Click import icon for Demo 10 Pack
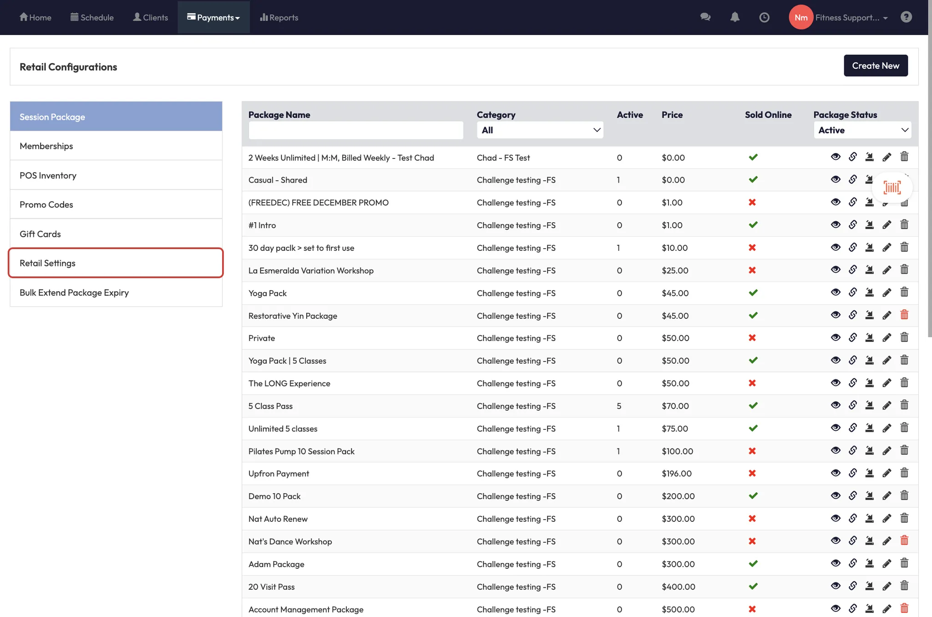Screen dimensions: 932x617 click(869, 496)
